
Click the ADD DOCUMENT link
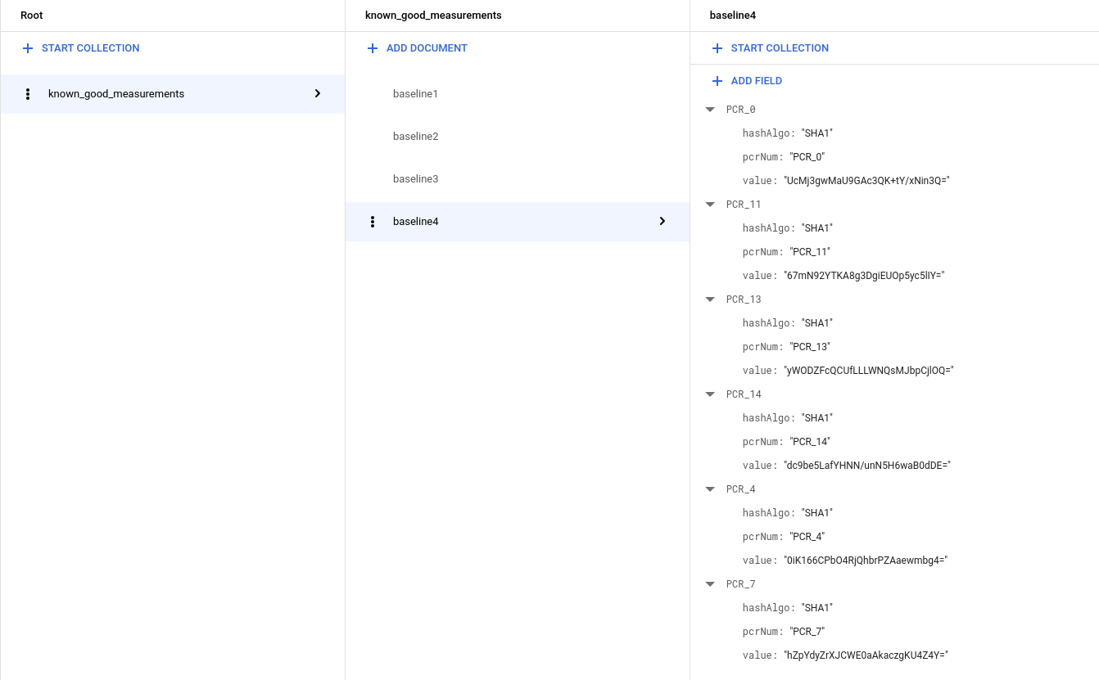pyautogui.click(x=427, y=48)
